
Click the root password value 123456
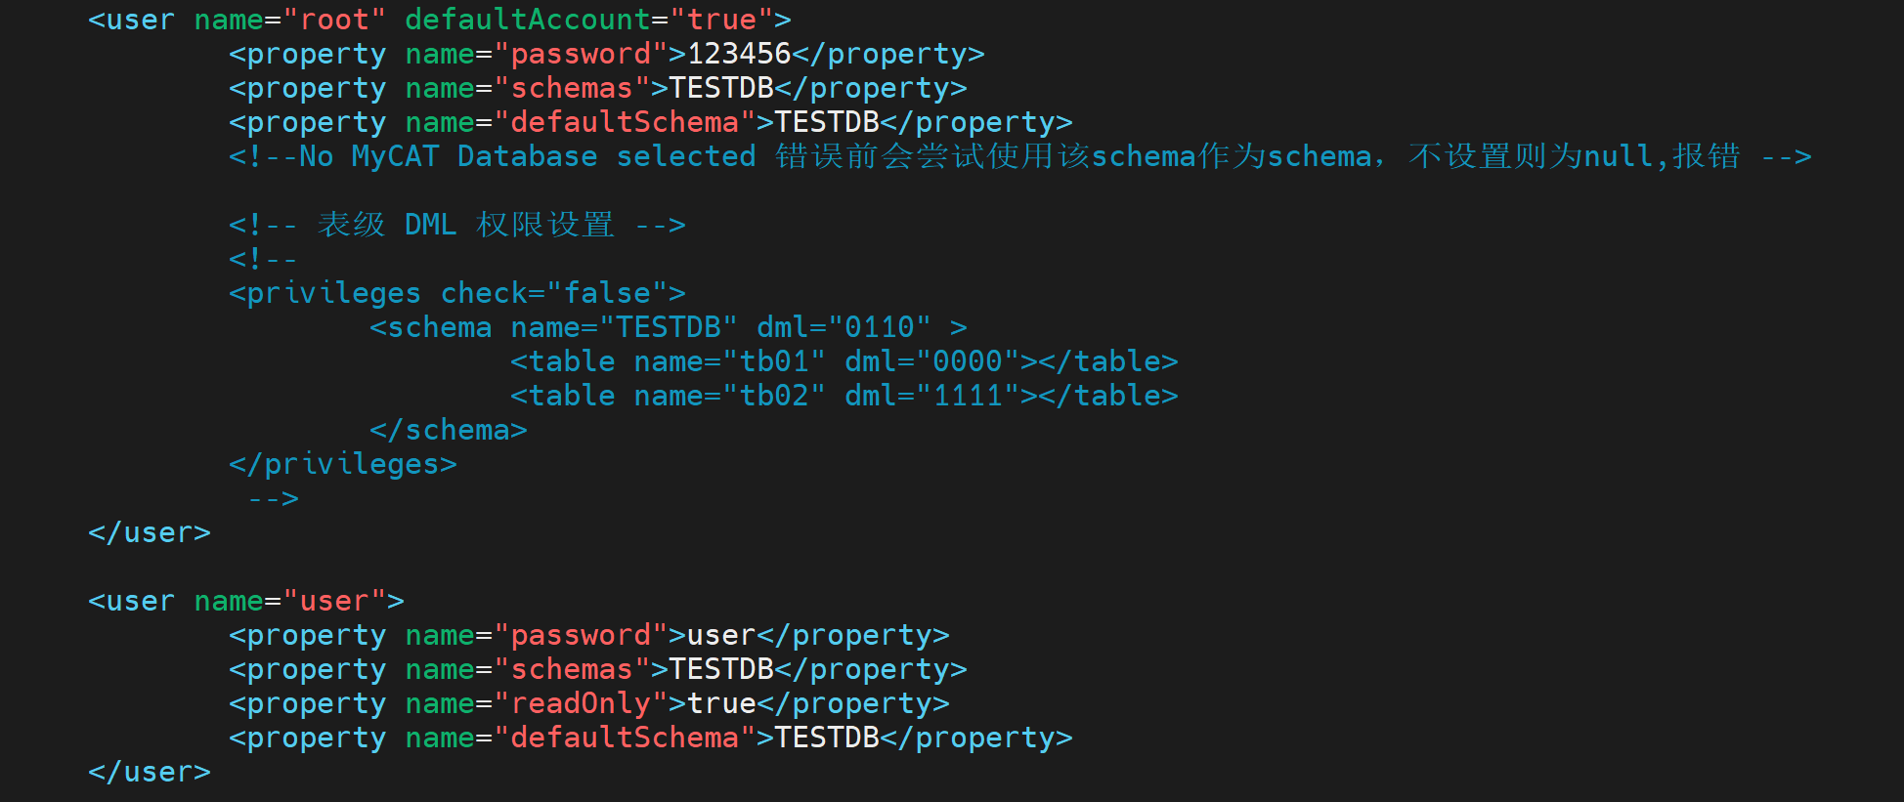click(739, 54)
